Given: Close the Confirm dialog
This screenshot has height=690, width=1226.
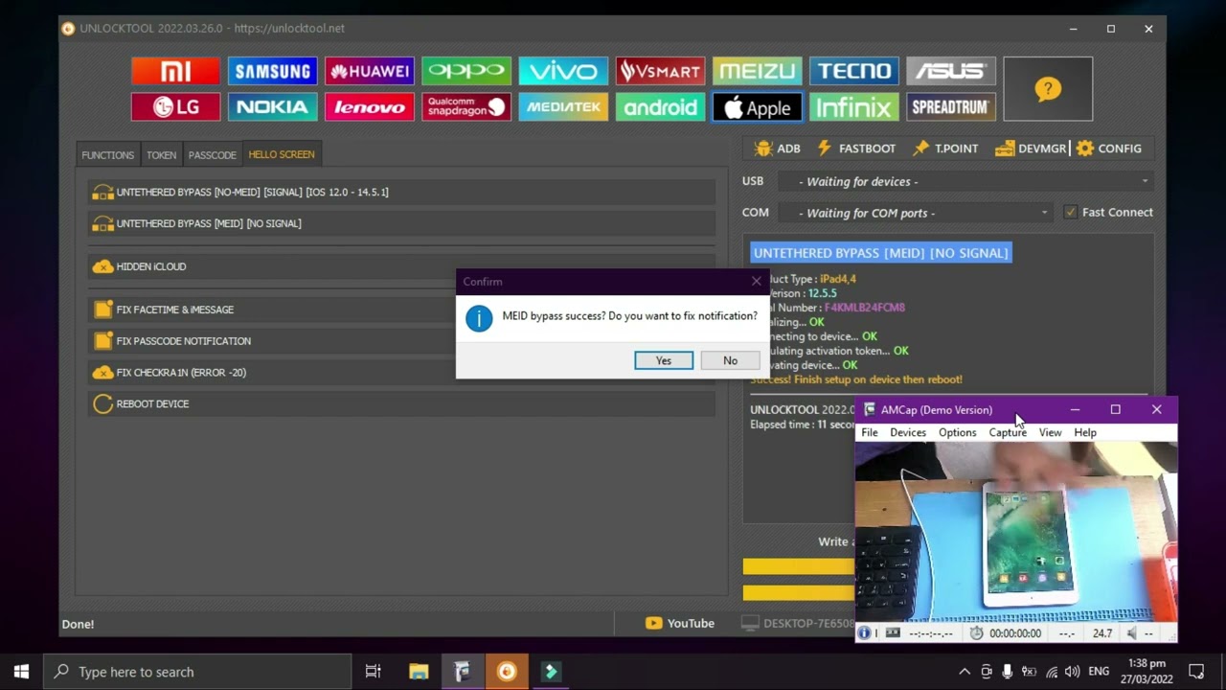Looking at the screenshot, I should point(757,281).
